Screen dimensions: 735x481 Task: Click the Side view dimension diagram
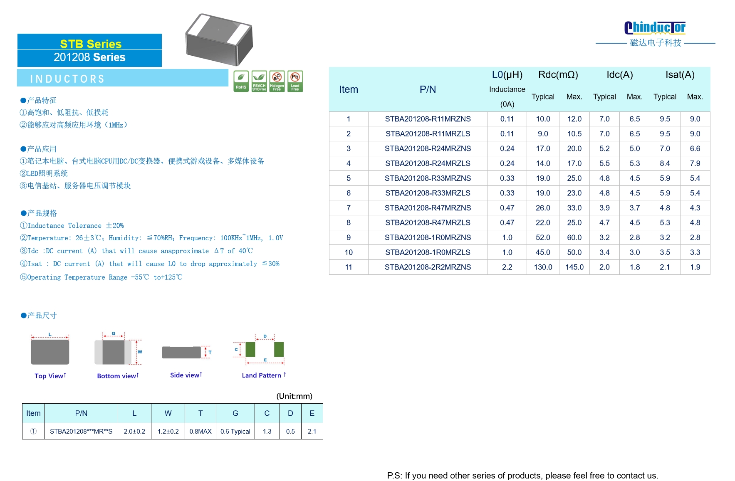(186, 352)
